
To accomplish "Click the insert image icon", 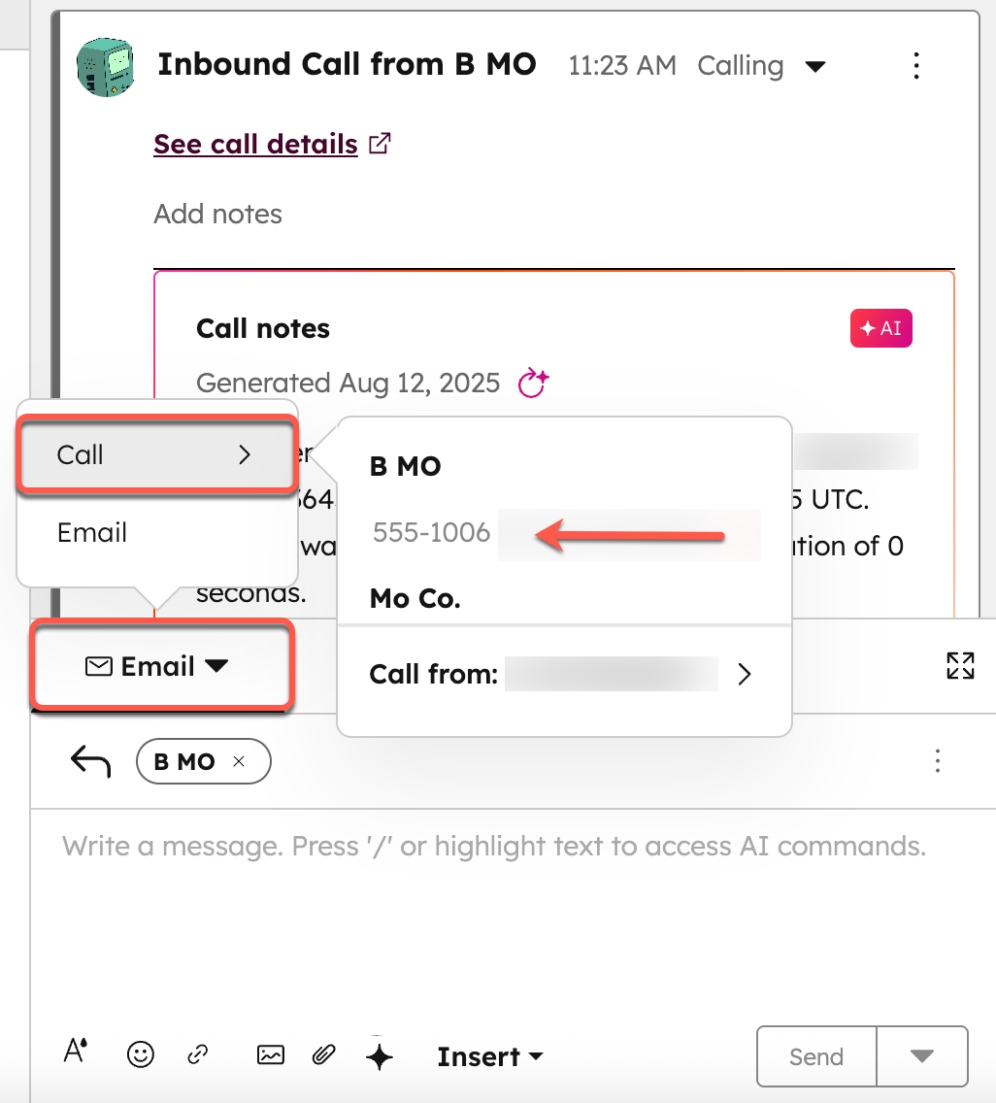I will (x=269, y=1055).
